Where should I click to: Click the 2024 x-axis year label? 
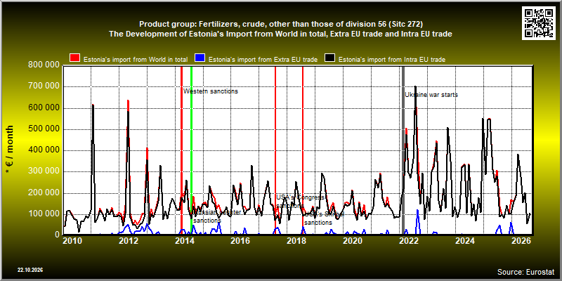tap(465, 241)
